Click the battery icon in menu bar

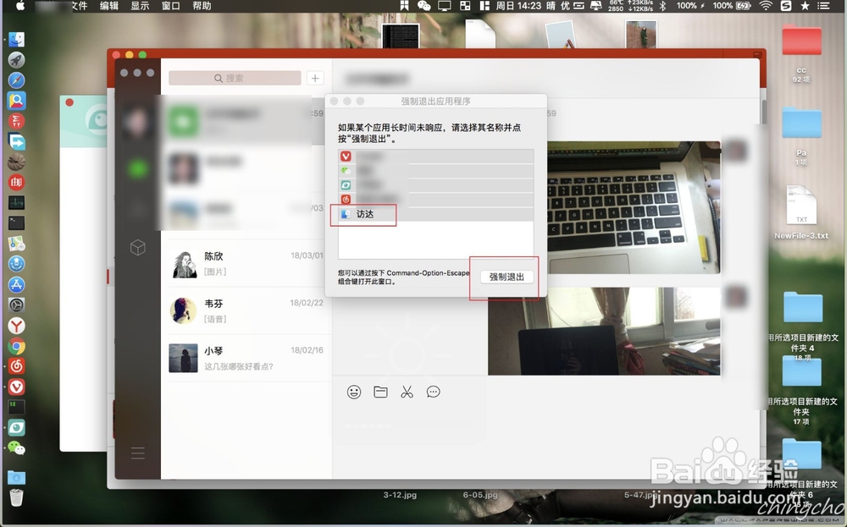[744, 6]
